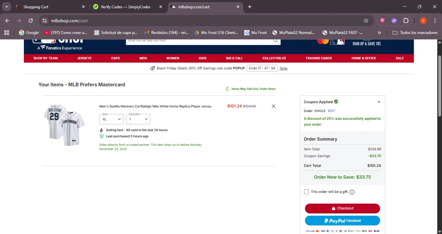Open the Jerseys menu
This screenshot has height=234, width=442.
click(84, 58)
